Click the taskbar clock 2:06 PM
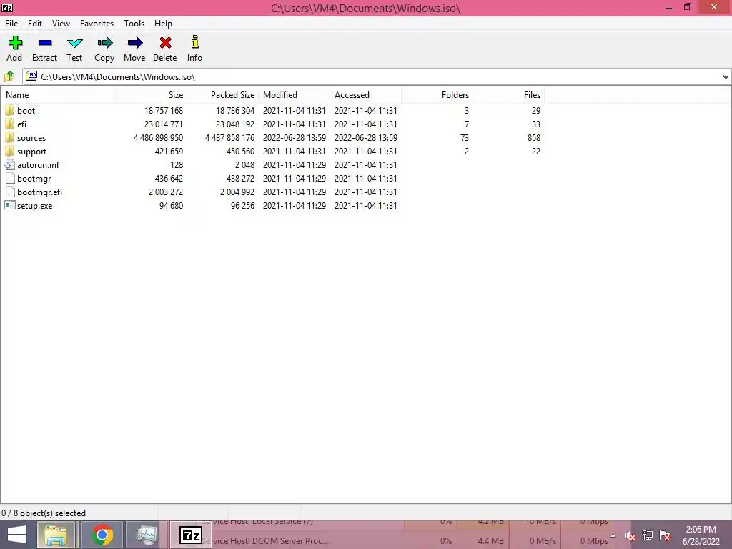Screen dimensions: 732x549 coord(701,530)
